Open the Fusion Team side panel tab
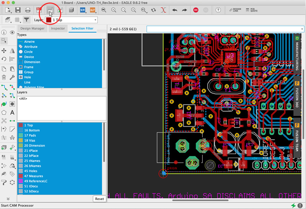The width and height of the screenshot is (306, 209). 297,138
